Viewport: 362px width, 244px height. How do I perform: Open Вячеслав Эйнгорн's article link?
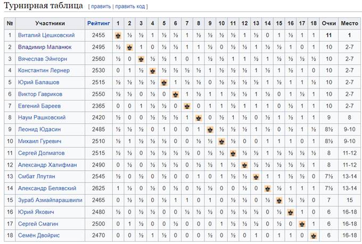(x=43, y=59)
